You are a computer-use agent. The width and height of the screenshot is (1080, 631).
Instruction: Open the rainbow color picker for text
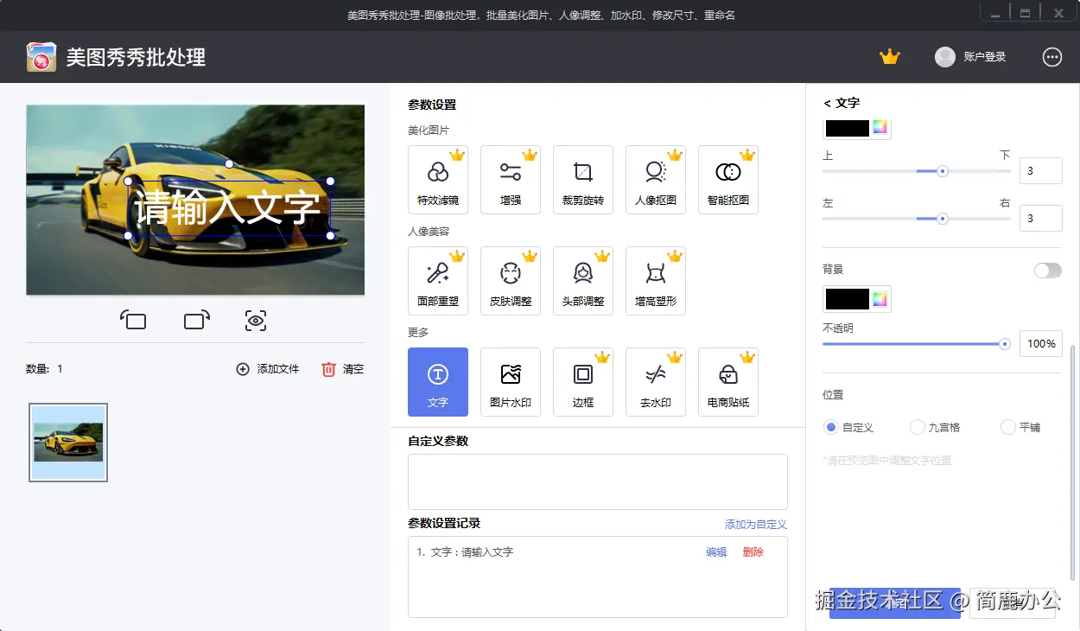tap(880, 127)
